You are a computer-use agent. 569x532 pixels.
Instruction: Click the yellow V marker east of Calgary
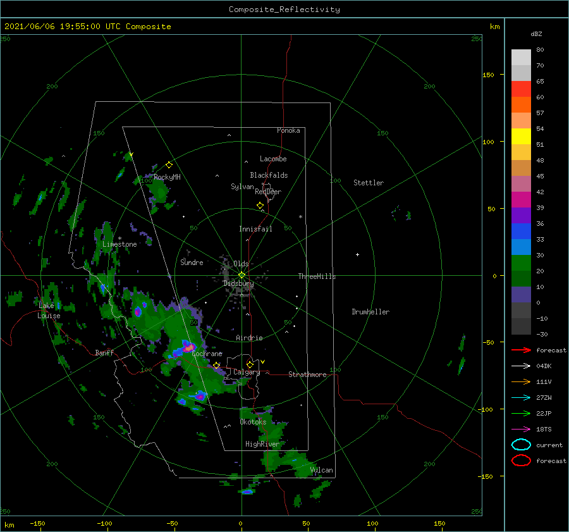click(263, 362)
